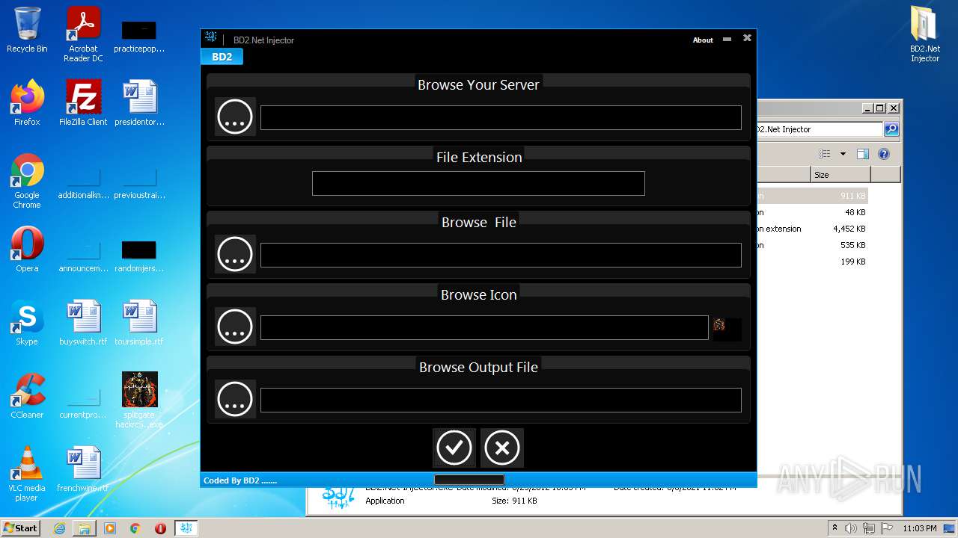This screenshot has height=538, width=958.
Task: Choose output location with Browse Output File button
Action: point(235,399)
